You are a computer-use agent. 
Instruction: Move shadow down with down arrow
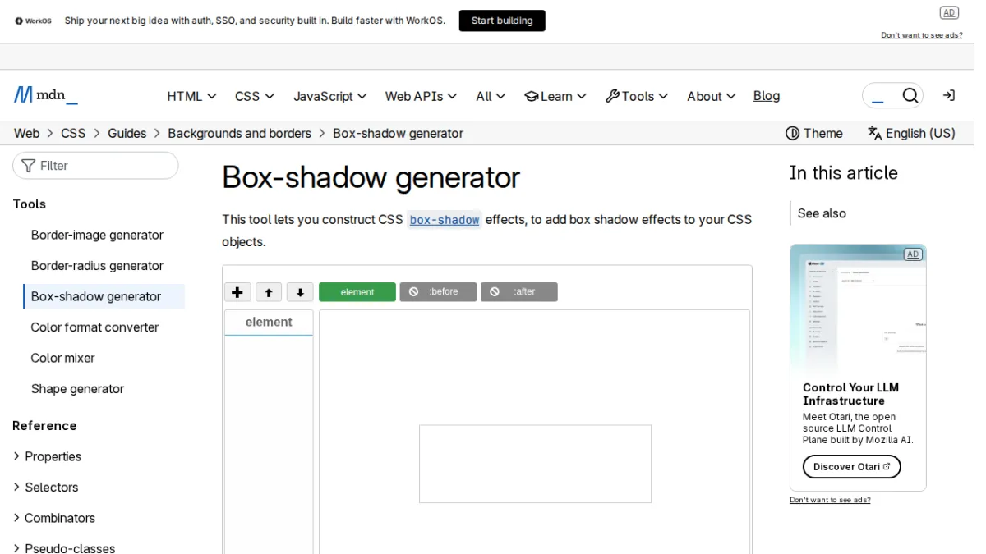(300, 292)
